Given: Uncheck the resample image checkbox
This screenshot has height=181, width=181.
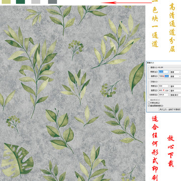Looking at the screenshot, I should tap(149, 106).
